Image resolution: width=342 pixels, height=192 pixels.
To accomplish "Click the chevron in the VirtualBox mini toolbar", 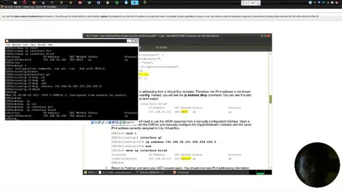I will click(252, 3).
